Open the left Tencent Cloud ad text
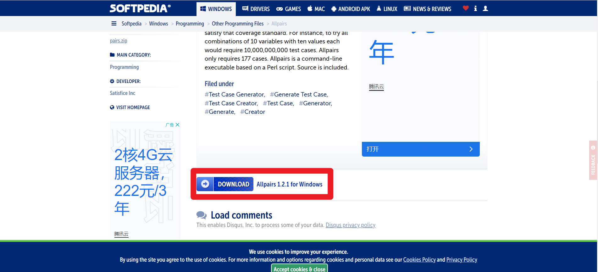This screenshot has width=598, height=272. 143,181
